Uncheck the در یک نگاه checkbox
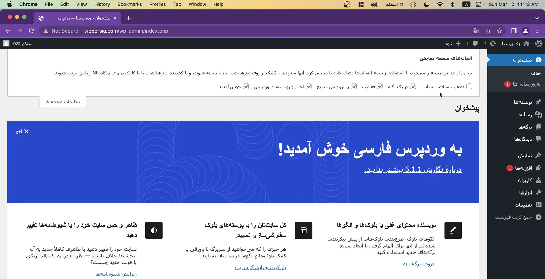Viewport: 545px width, 279px height. point(413,86)
